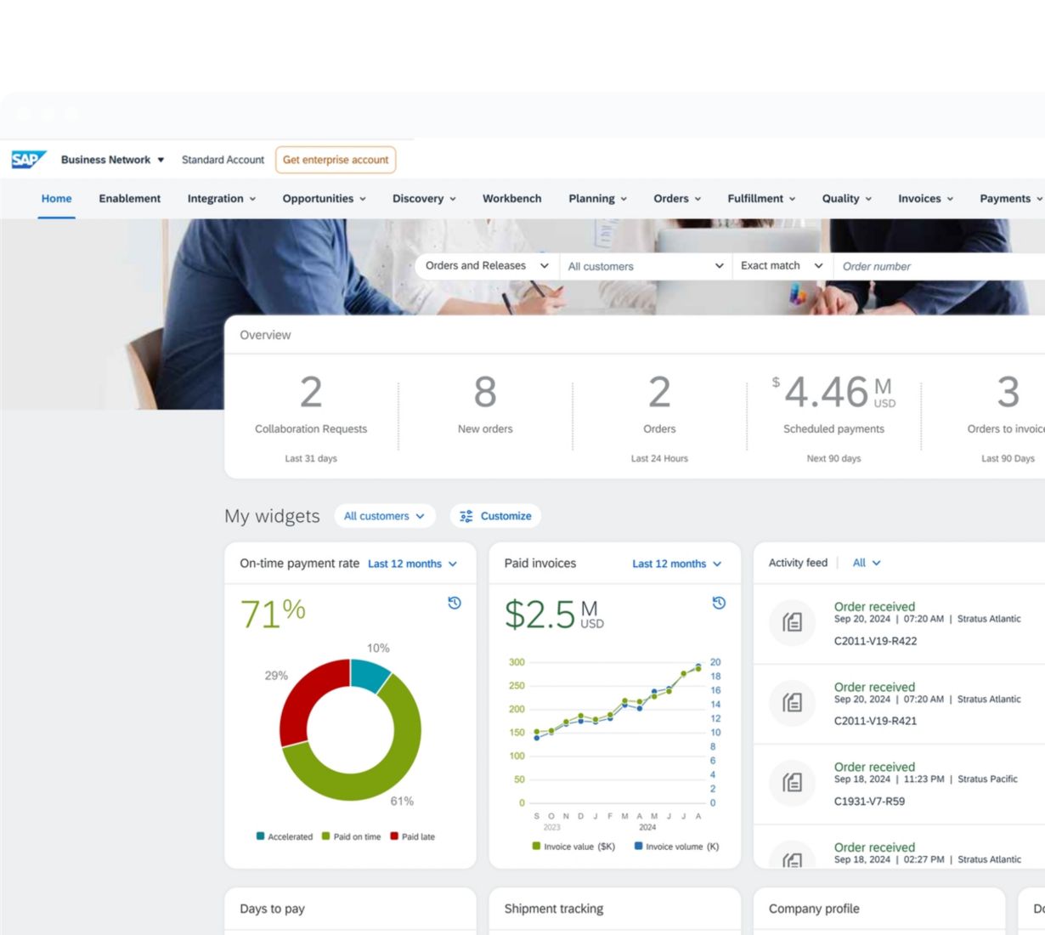Toggle the Paid late legend entry
Viewport: 1045px width, 935px height.
pos(412,836)
